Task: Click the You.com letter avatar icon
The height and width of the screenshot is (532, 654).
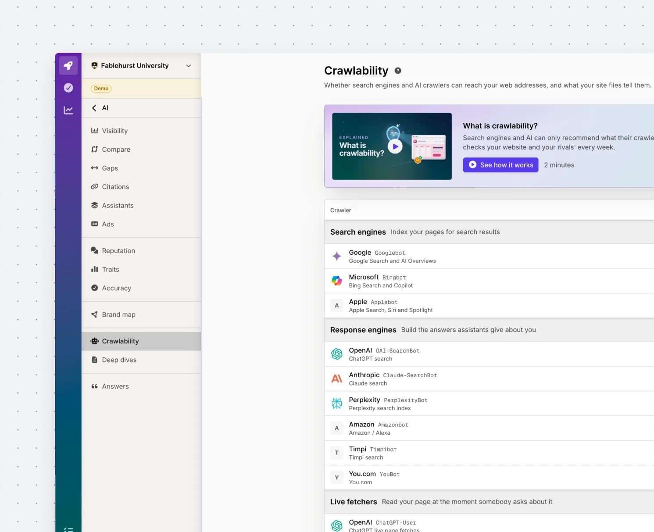Action: [x=337, y=477]
